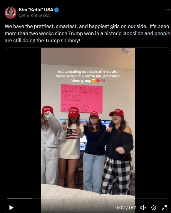Click the blue verified badge
The image size is (171, 213).
point(56,10)
